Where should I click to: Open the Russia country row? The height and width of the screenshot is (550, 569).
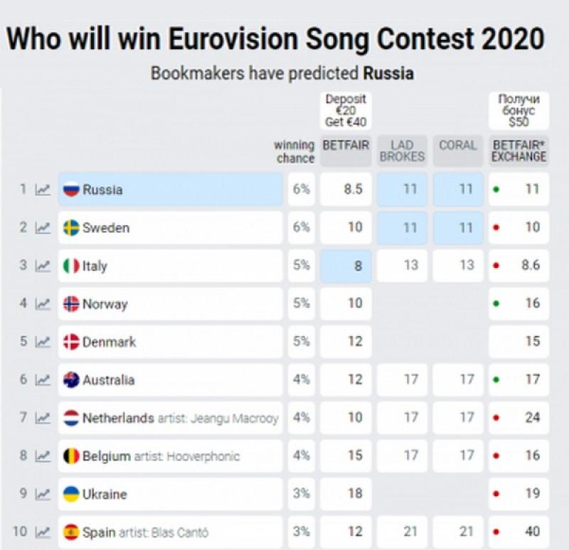(x=171, y=189)
